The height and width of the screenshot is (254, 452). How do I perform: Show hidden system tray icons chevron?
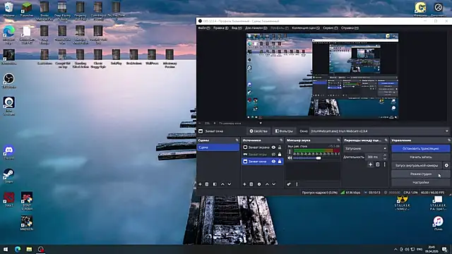tap(395, 249)
